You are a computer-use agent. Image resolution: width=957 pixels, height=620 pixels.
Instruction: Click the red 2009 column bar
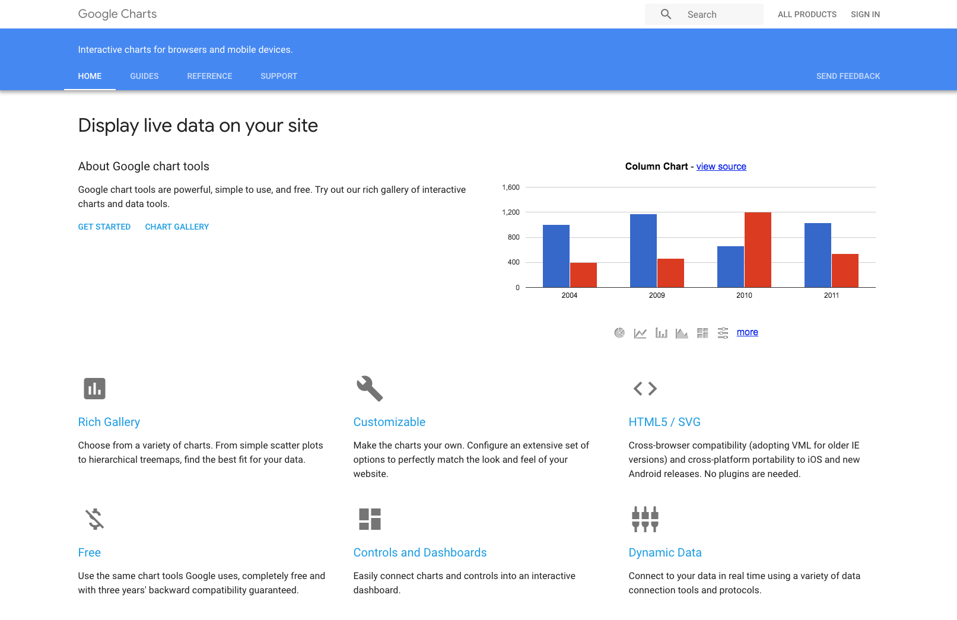(x=670, y=273)
